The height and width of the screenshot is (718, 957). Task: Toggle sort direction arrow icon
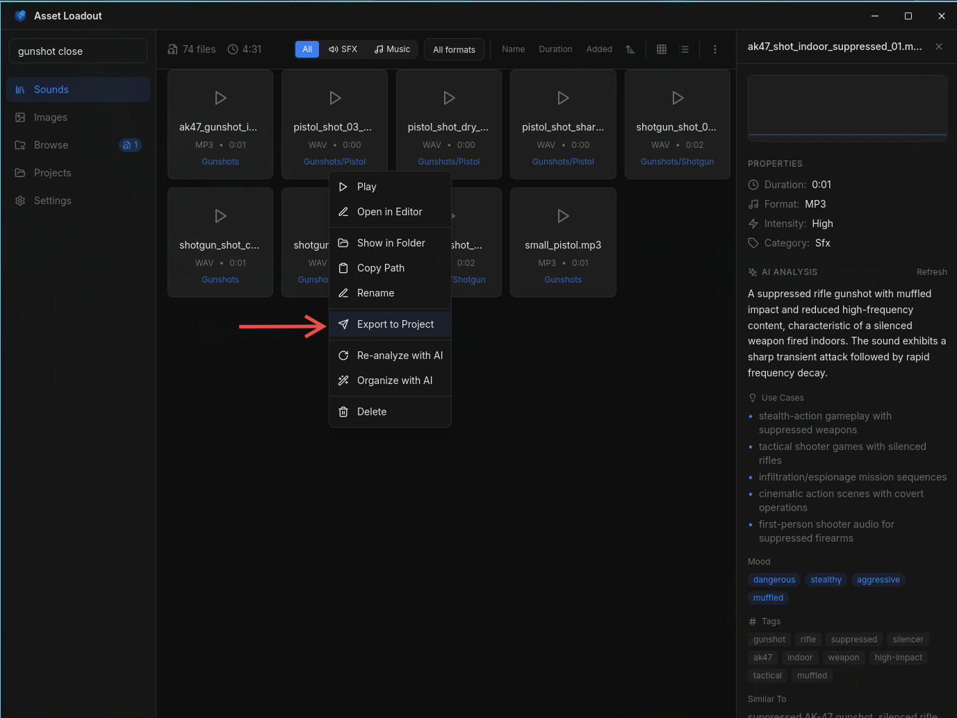[630, 49]
